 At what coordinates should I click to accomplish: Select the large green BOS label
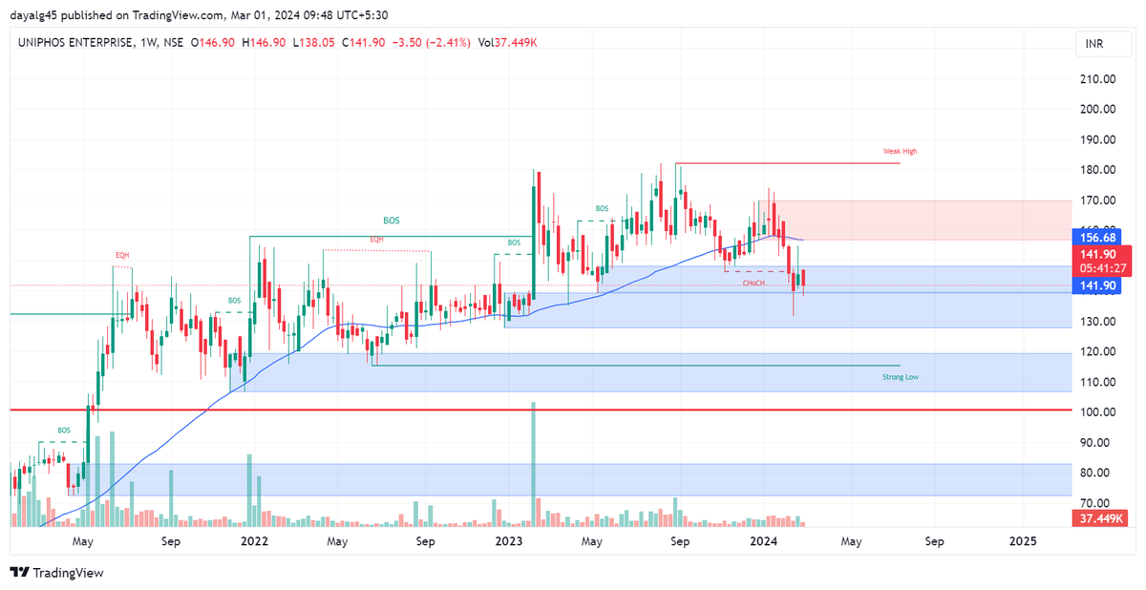click(392, 220)
